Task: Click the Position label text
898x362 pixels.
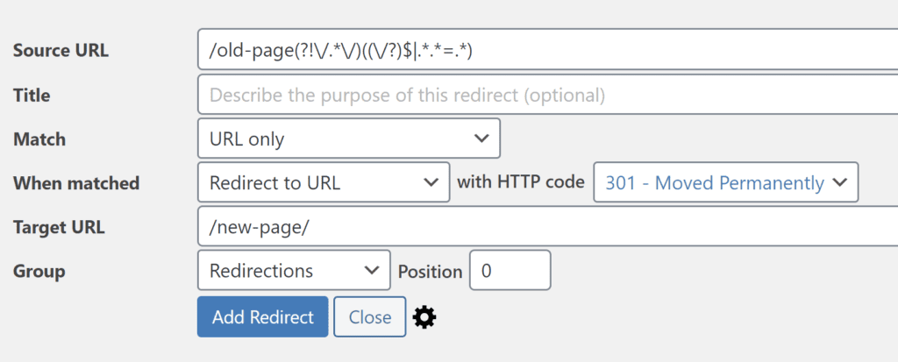Action: (430, 272)
